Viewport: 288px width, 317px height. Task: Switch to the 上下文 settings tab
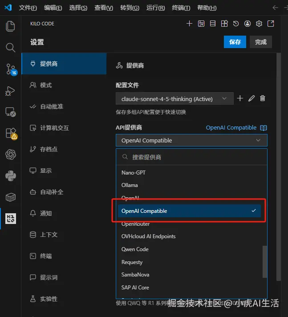click(64, 235)
